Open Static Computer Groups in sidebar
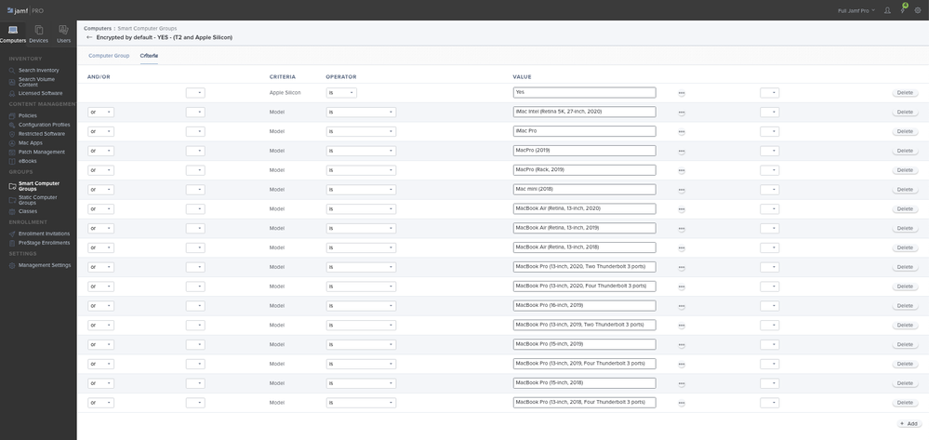 pos(37,200)
